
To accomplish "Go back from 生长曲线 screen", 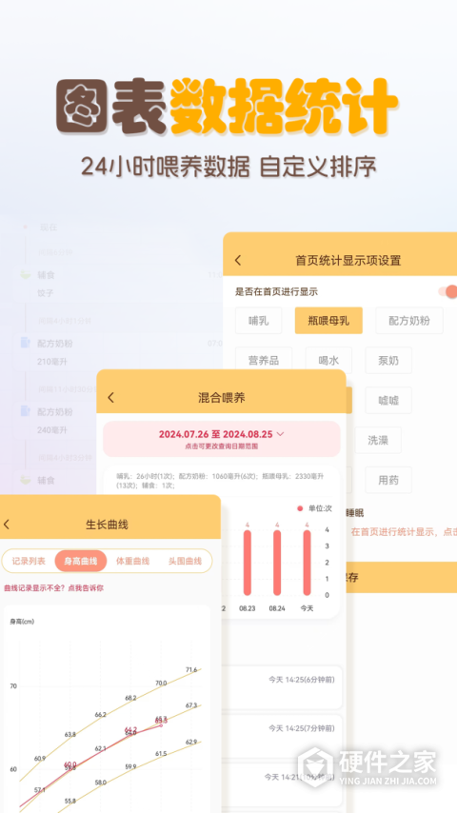I will point(7,525).
